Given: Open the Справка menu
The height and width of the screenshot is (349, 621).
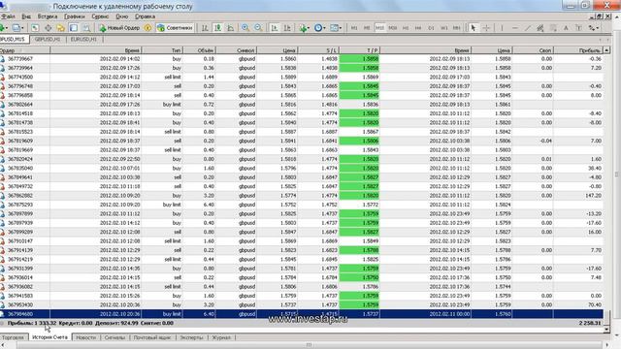Looking at the screenshot, I should point(145,16).
